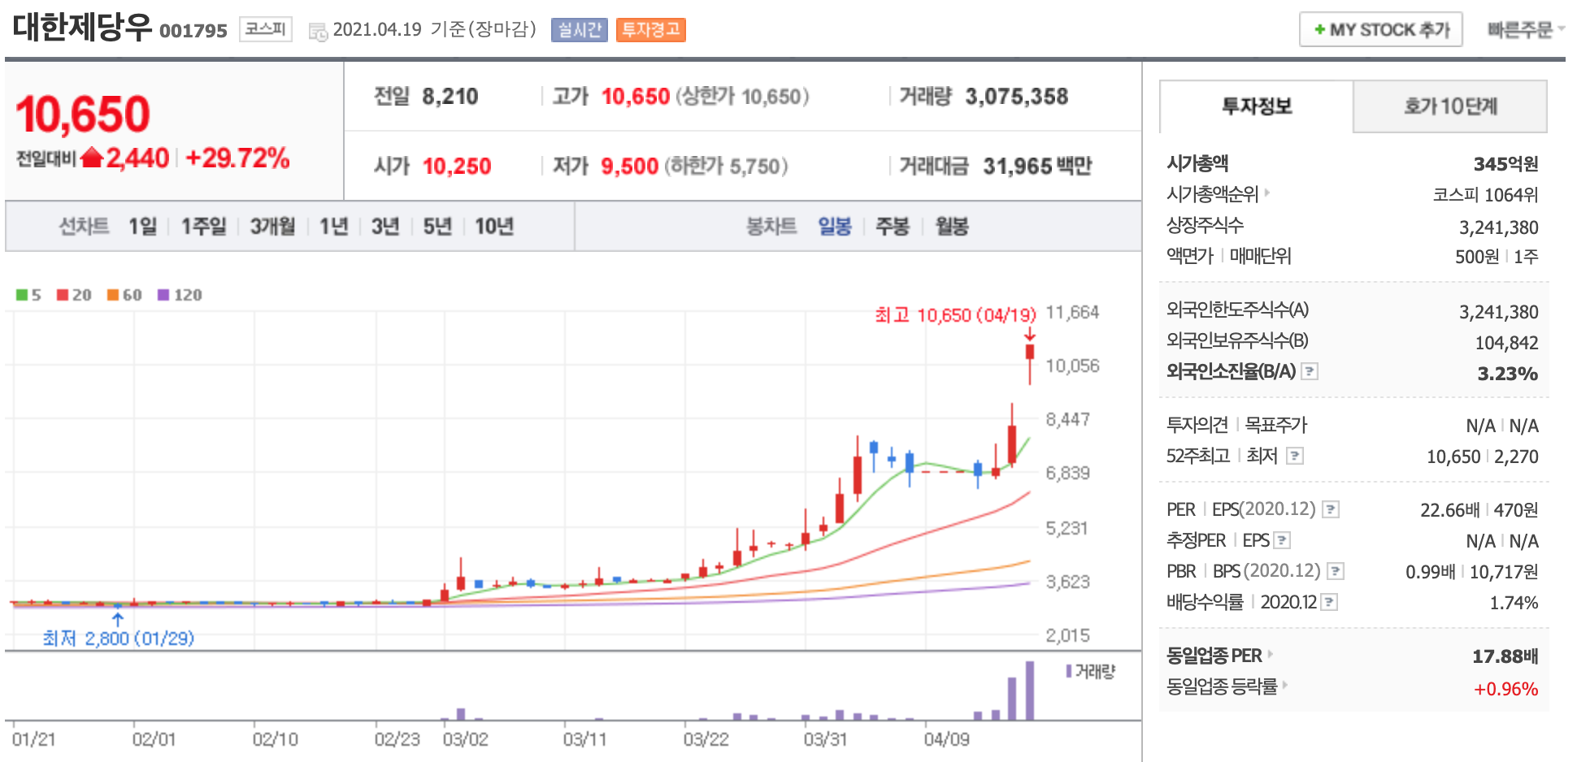Click the 코스피 market badge
1577x762 pixels.
click(266, 29)
